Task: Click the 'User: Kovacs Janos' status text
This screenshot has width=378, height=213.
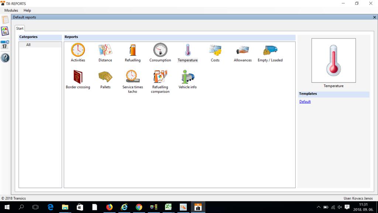Action: [358, 198]
